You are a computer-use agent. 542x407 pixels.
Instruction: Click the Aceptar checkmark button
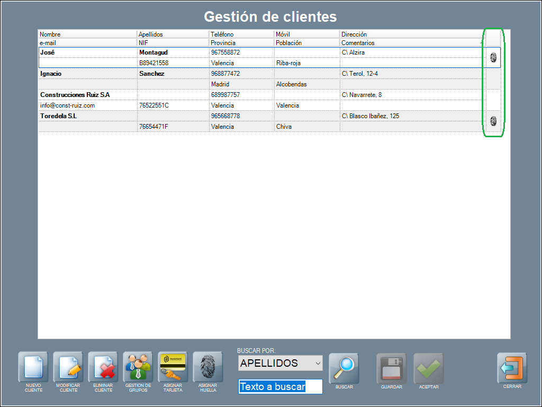coord(429,368)
